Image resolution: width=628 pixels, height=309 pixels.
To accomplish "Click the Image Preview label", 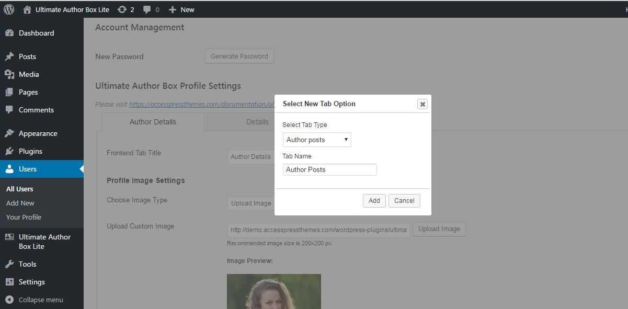I will 250,260.
